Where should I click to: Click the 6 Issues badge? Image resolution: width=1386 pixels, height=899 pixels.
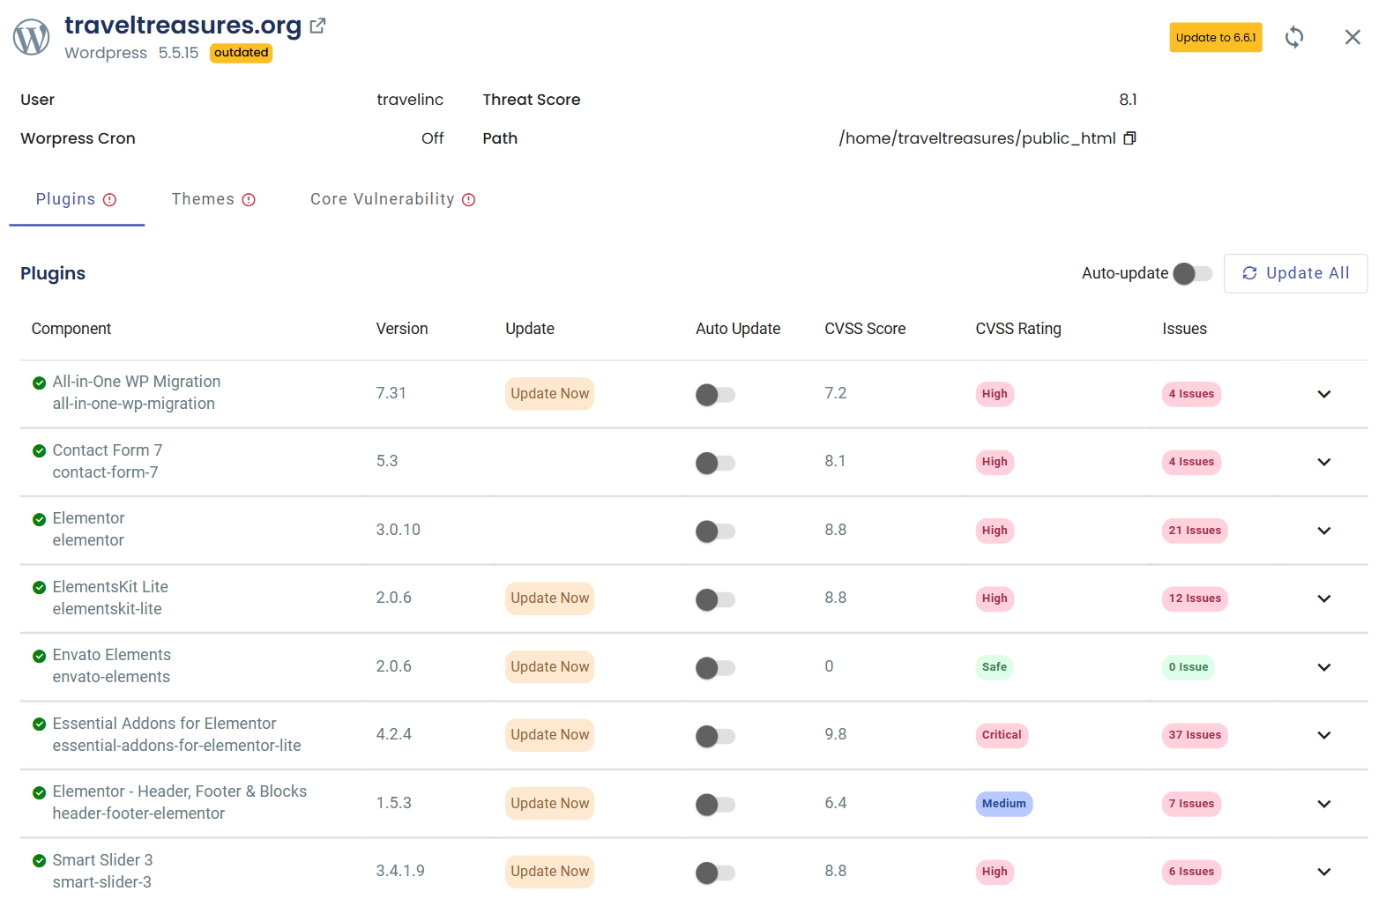pyautogui.click(x=1191, y=872)
